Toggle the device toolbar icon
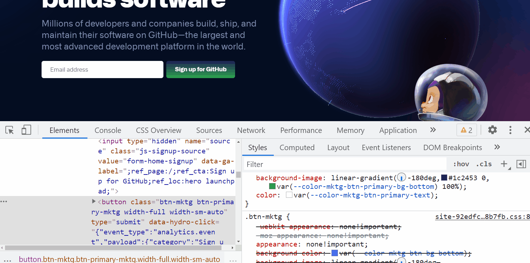The width and height of the screenshot is (530, 263). tap(26, 130)
